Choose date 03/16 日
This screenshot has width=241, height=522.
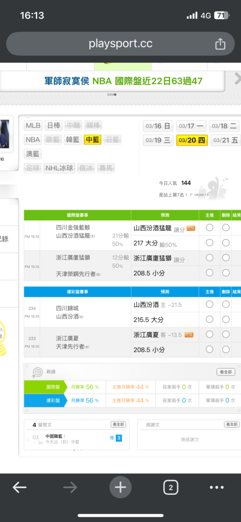(158, 126)
